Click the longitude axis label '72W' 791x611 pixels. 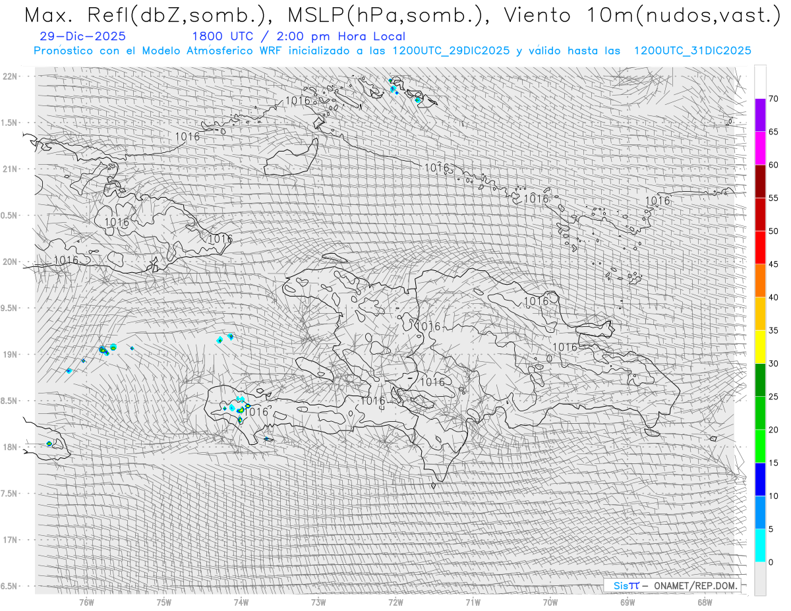coord(395,602)
